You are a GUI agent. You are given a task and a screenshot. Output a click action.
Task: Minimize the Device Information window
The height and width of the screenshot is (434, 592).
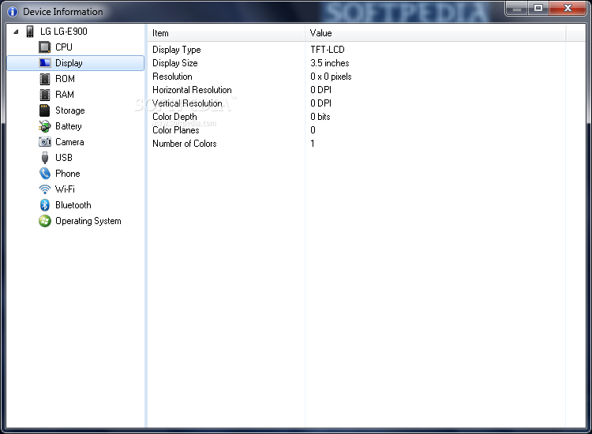pyautogui.click(x=517, y=9)
